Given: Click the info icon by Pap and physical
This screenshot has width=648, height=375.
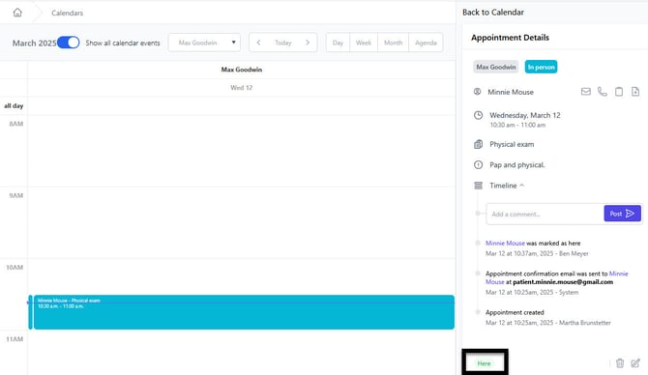Looking at the screenshot, I should tap(478, 164).
